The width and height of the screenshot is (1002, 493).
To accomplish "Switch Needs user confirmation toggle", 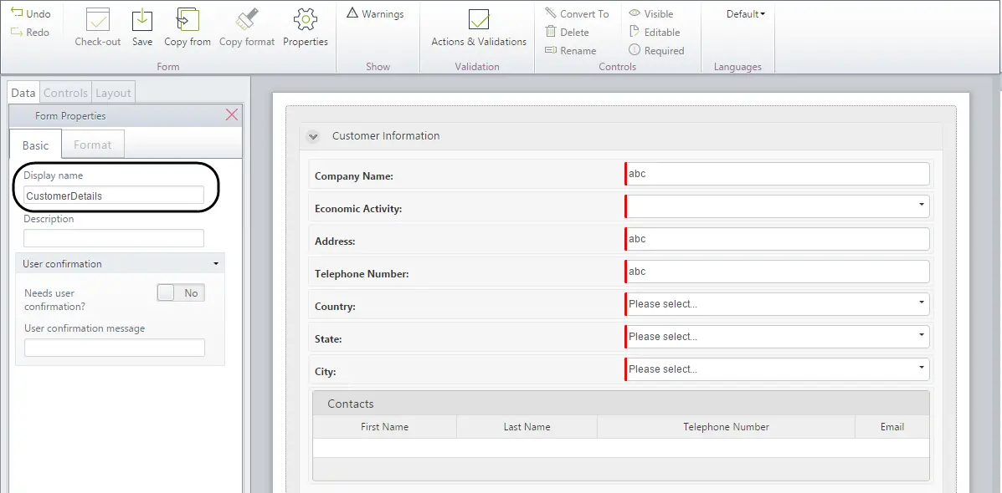I will click(181, 292).
